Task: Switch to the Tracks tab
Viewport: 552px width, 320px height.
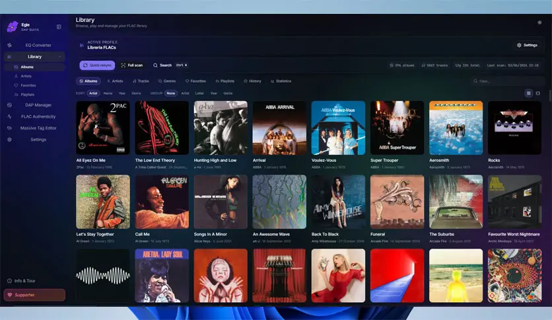Action: [141, 81]
